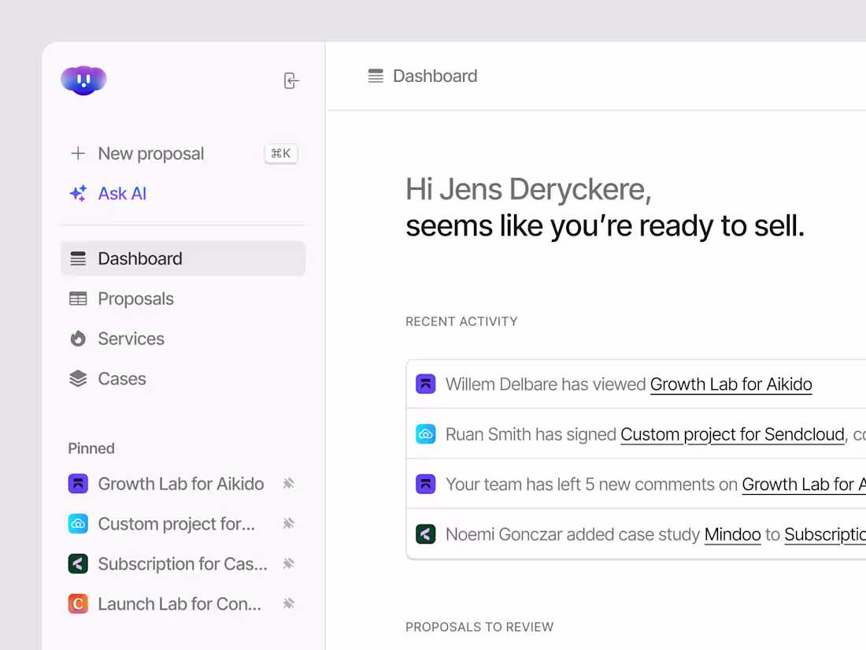Click the Hi Jens Deryckere greeting
This screenshot has width=866, height=650.
coord(528,190)
